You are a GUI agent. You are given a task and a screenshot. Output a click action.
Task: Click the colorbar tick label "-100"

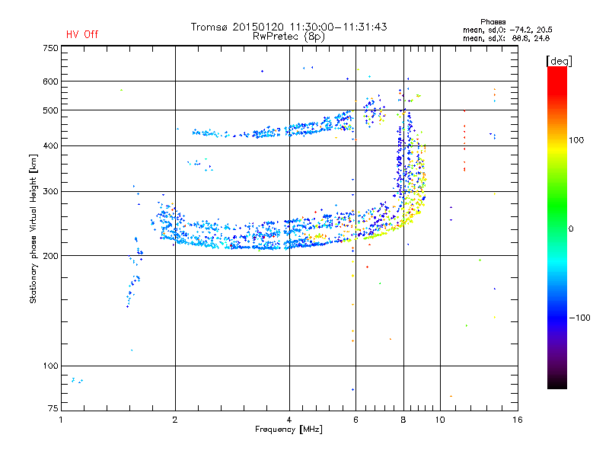coord(579,318)
